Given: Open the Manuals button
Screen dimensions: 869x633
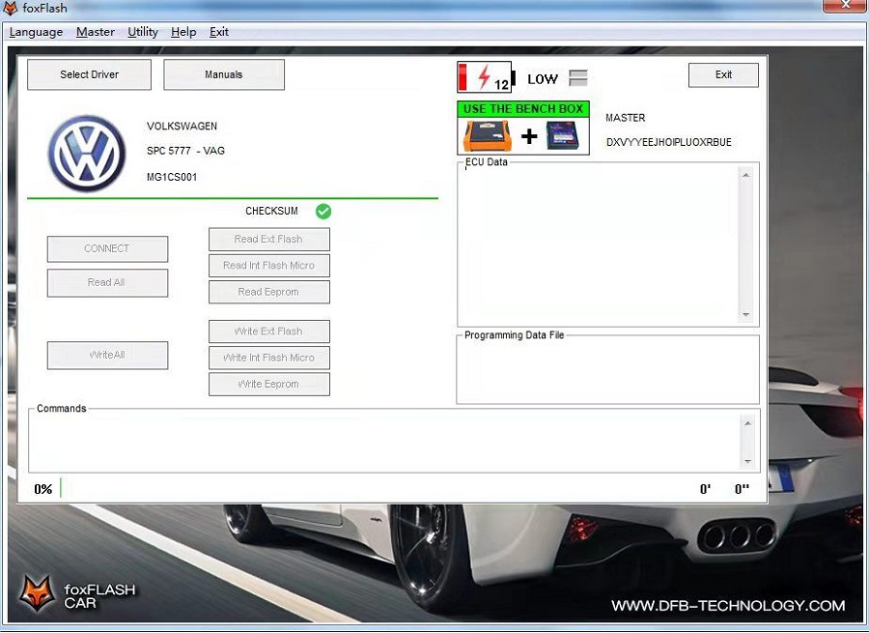Looking at the screenshot, I should click(x=224, y=74).
